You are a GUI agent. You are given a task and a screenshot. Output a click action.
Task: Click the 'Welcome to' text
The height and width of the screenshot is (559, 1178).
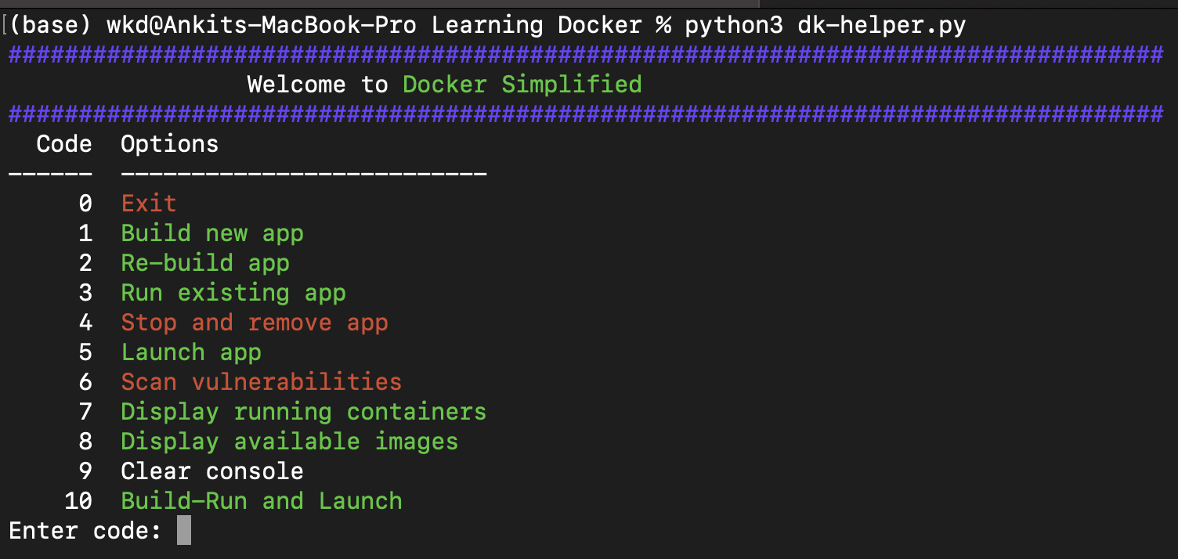pyautogui.click(x=318, y=85)
